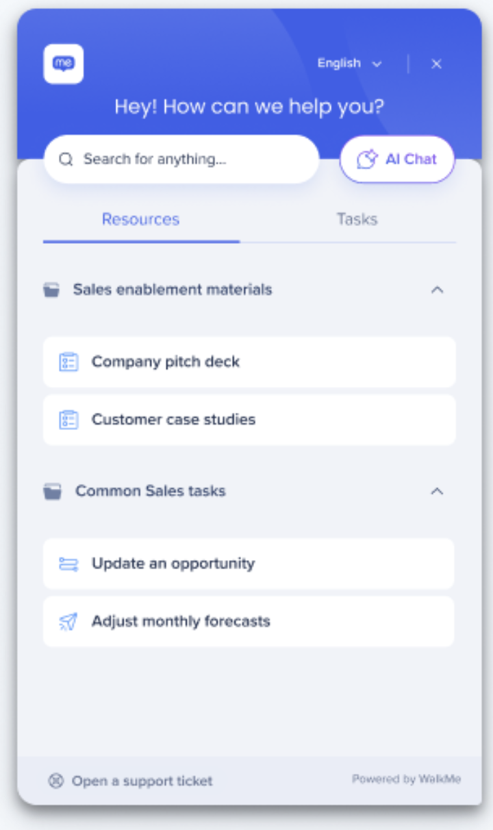Click the Customer case studies document icon
The image size is (493, 830).
coord(68,419)
